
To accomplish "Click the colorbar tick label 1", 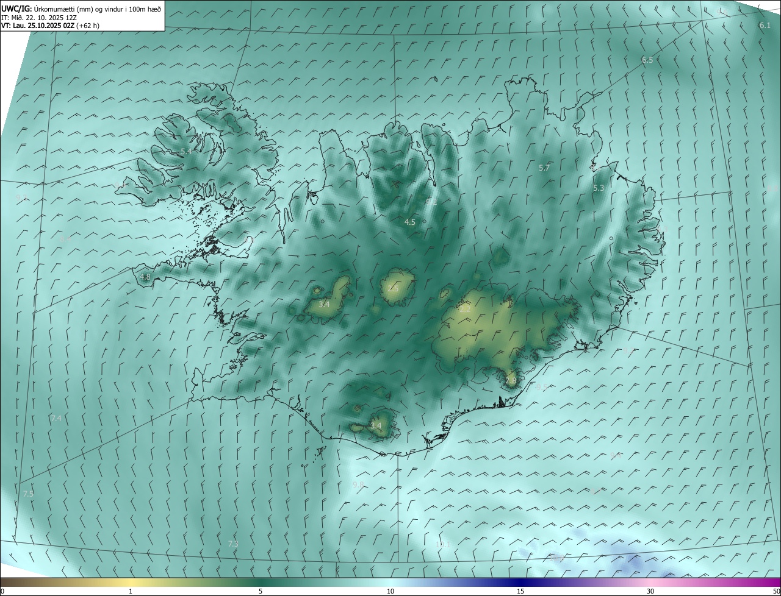I will 131,591.
